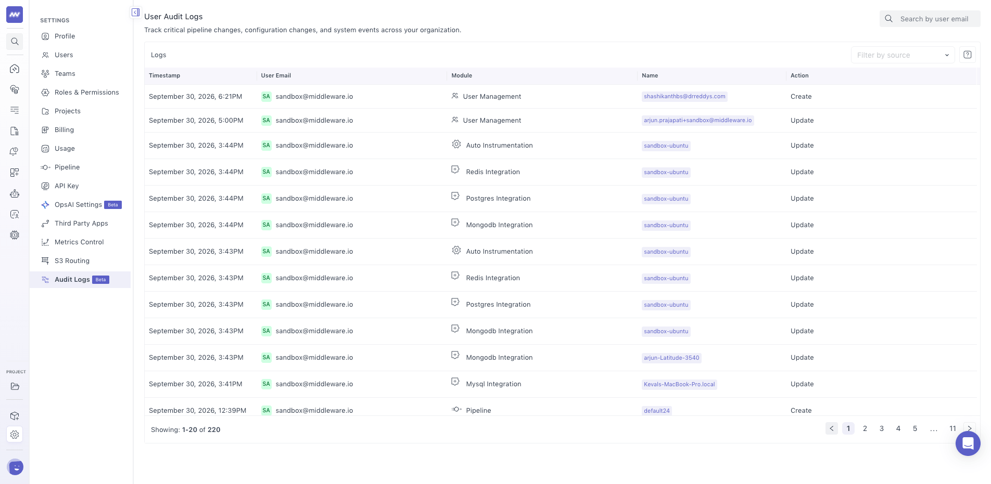The image size is (991, 484).
Task: Click 'Showing: 1-20 of 220' text
Action: (x=186, y=430)
